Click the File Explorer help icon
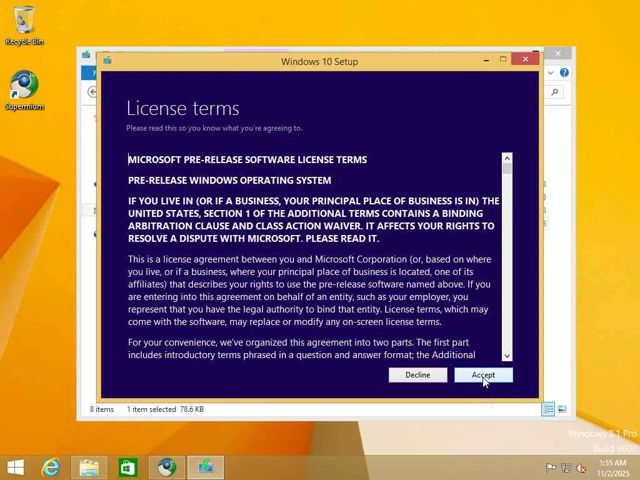This screenshot has width=640, height=480. coord(564,72)
